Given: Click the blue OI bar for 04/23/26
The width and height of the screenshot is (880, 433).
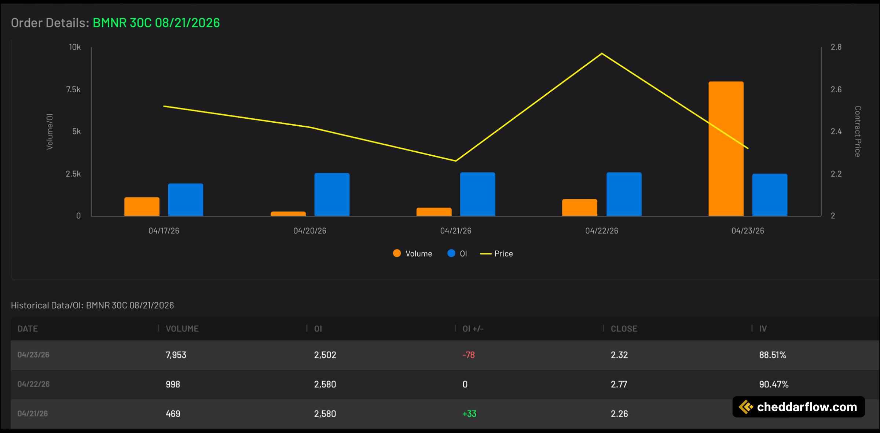Looking at the screenshot, I should (x=770, y=195).
